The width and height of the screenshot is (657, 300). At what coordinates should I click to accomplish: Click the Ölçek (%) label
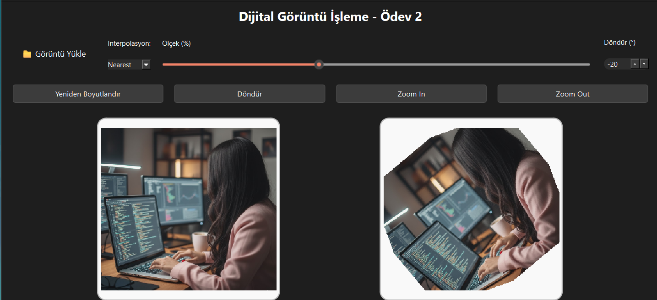coord(176,43)
